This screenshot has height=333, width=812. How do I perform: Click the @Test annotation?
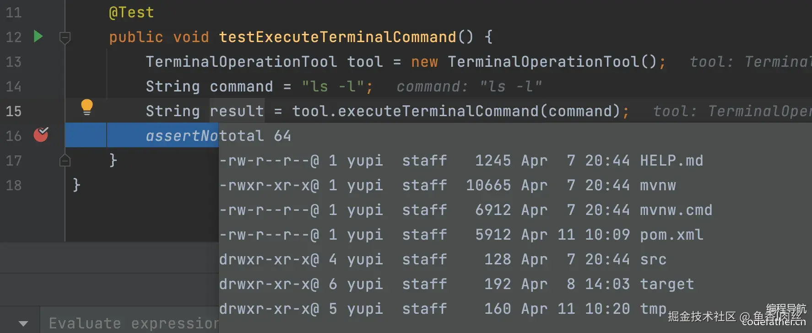(x=131, y=12)
